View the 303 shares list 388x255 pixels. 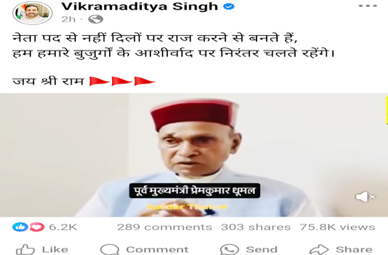coord(256,227)
